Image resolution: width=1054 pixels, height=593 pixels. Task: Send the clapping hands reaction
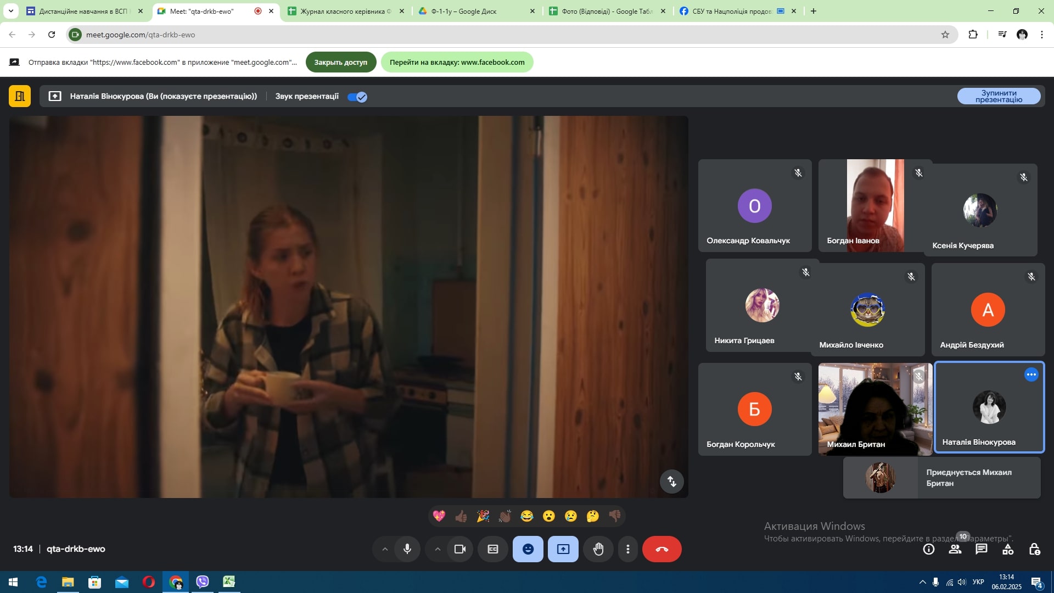[505, 516]
